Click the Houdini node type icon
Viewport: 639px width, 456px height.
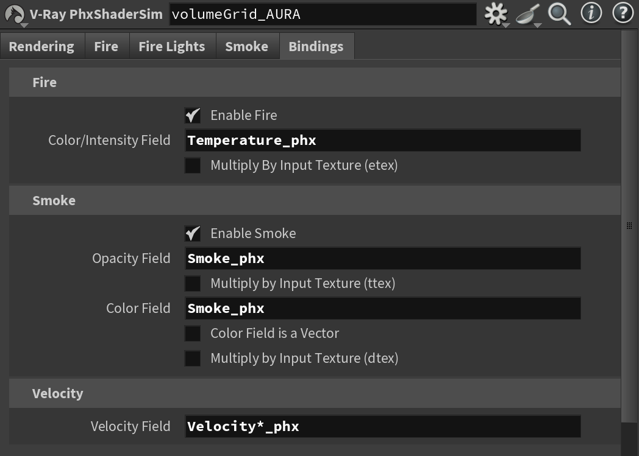15,14
